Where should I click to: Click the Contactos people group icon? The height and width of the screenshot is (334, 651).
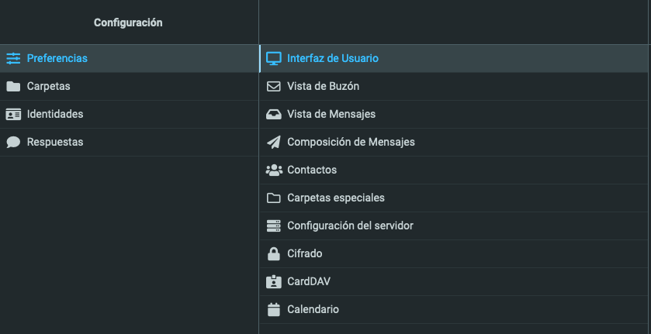coord(274,170)
